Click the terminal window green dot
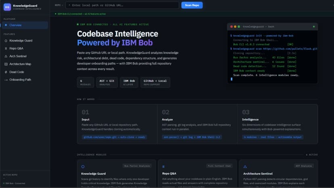 [x=239, y=27]
